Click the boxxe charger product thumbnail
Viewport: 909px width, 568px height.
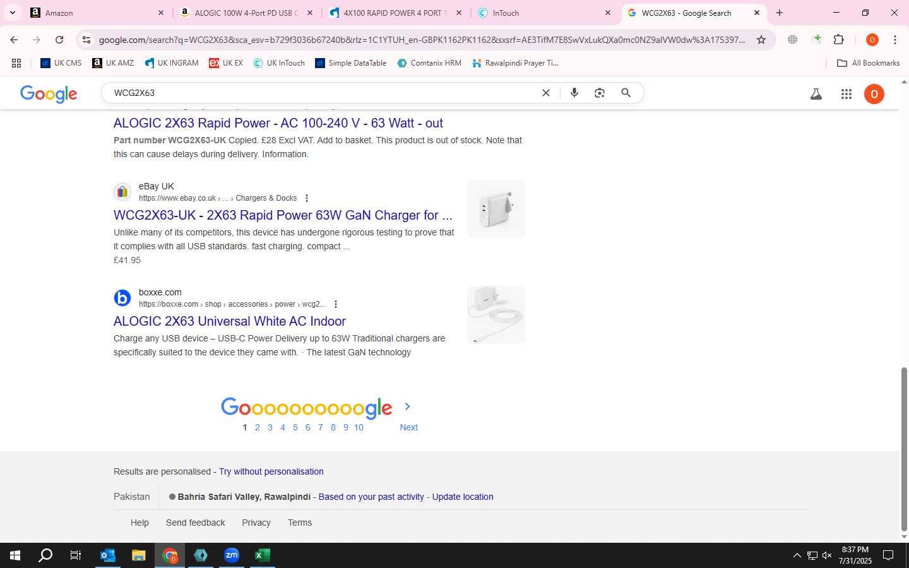click(496, 315)
